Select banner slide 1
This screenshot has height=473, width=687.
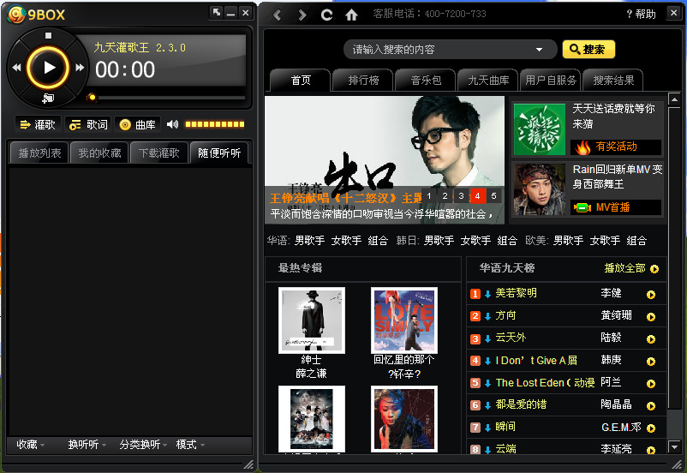tap(429, 196)
